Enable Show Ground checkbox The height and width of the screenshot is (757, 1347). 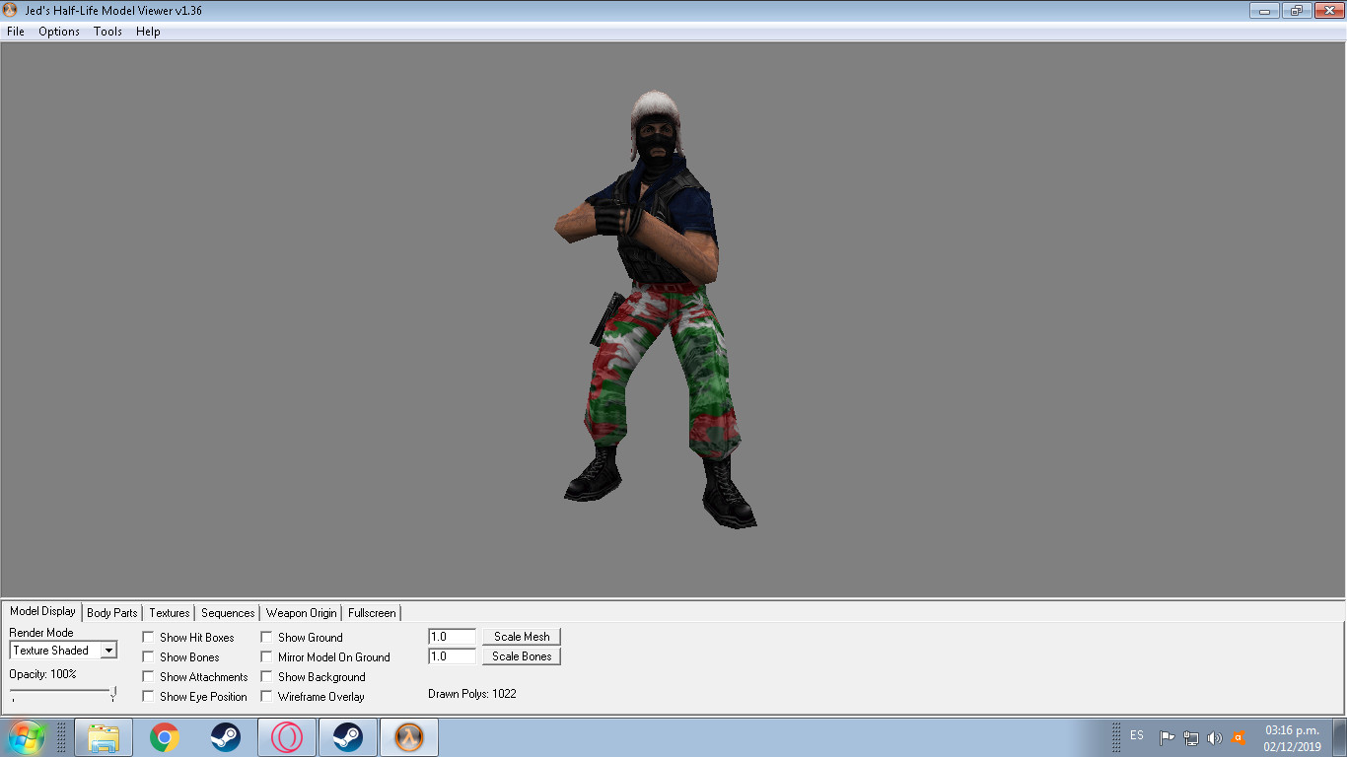coord(266,638)
